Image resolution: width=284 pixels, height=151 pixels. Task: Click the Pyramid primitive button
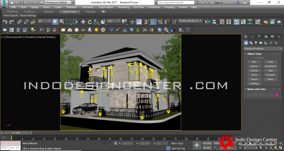coord(270,75)
